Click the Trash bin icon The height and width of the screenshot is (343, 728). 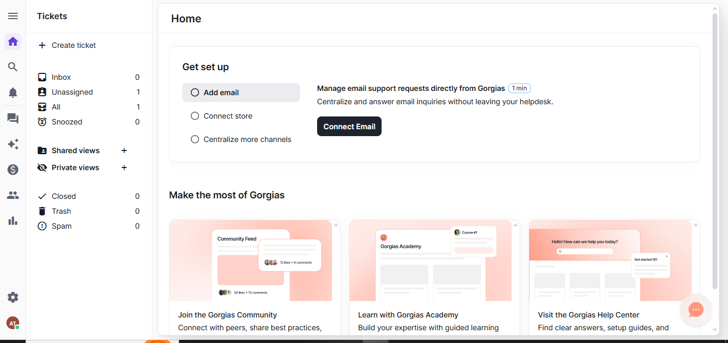(42, 211)
